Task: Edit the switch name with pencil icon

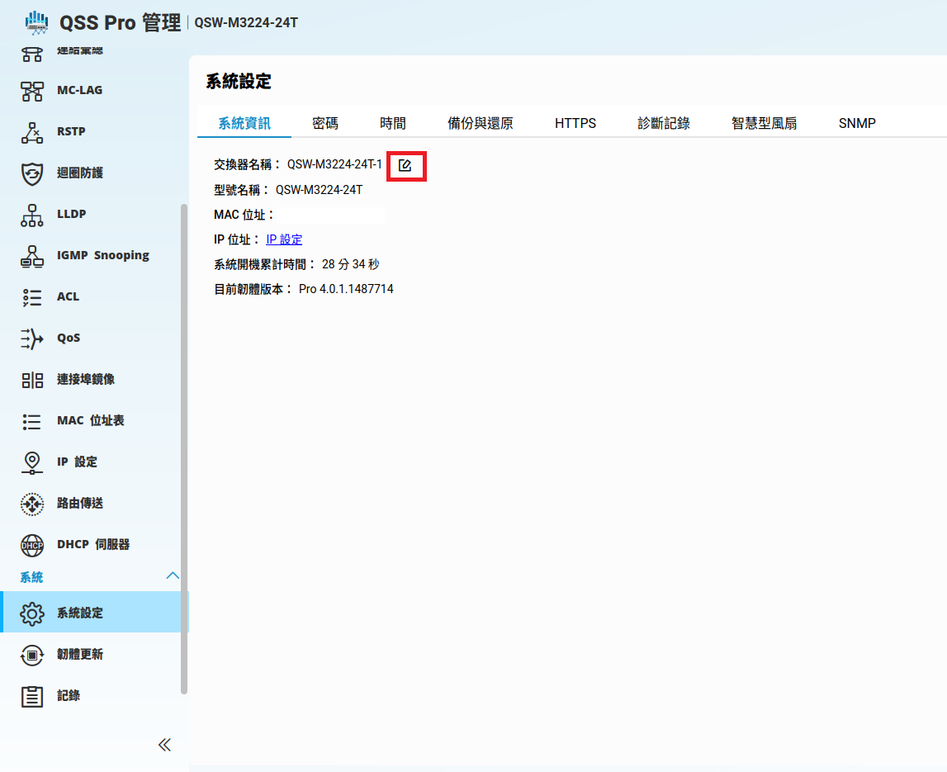Action: coord(405,165)
